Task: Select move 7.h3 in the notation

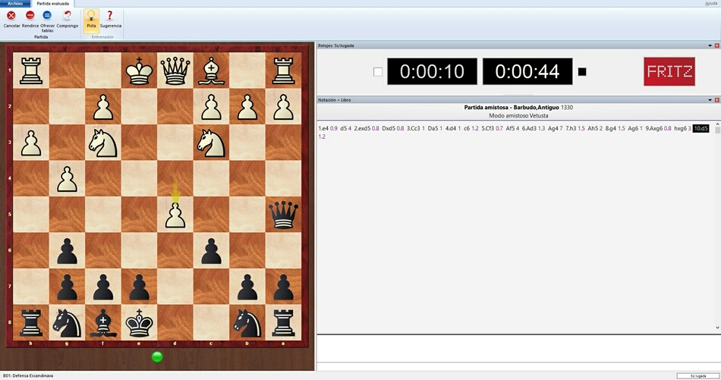Action: pos(571,129)
